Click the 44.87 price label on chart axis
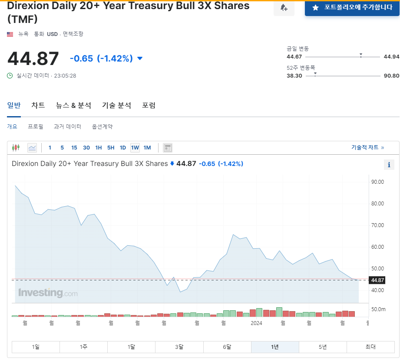Viewport: 400px width, 364px height. click(x=377, y=280)
